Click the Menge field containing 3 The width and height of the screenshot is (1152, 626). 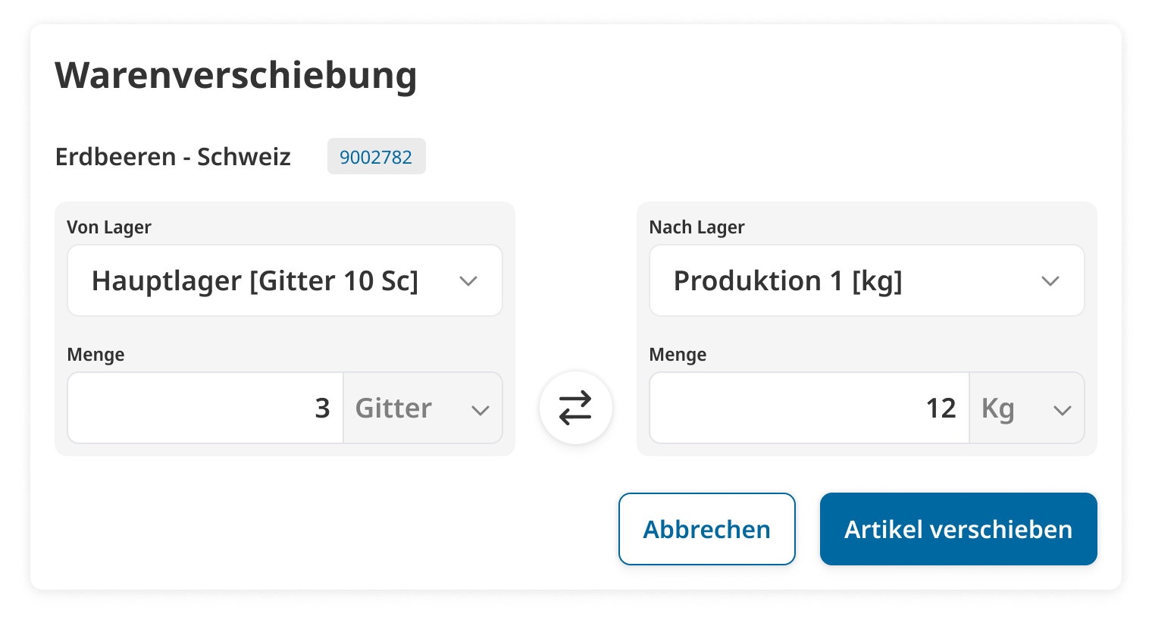(x=205, y=407)
